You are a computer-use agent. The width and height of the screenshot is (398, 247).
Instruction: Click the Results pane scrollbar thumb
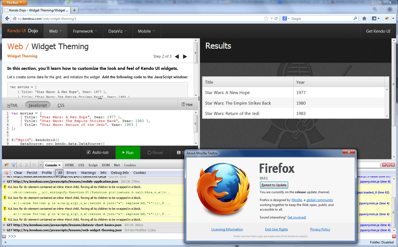(x=394, y=84)
